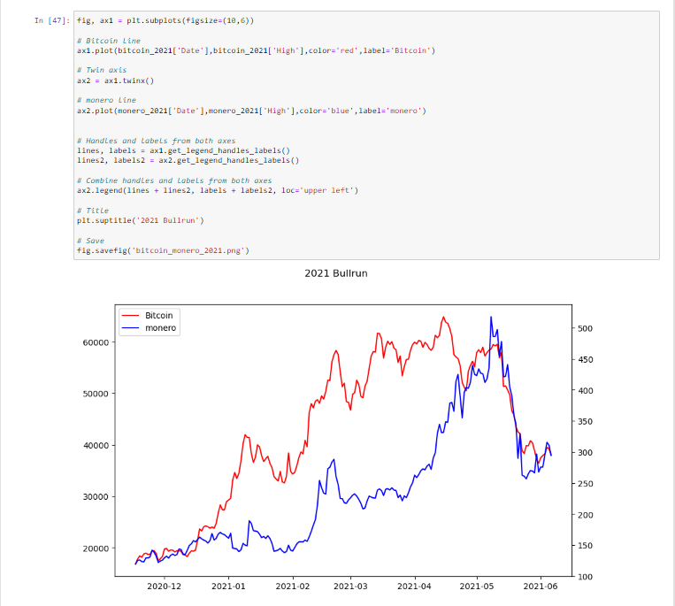Click the 40000 left axis label
The height and width of the screenshot is (606, 675).
tap(96, 446)
